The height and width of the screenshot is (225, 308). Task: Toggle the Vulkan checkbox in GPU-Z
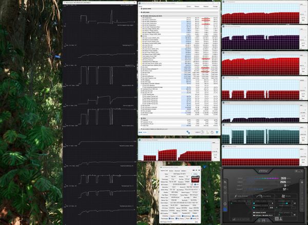[169, 218]
